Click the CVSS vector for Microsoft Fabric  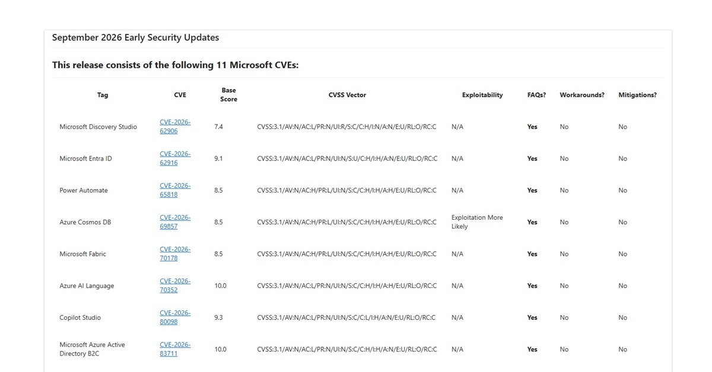click(x=347, y=254)
